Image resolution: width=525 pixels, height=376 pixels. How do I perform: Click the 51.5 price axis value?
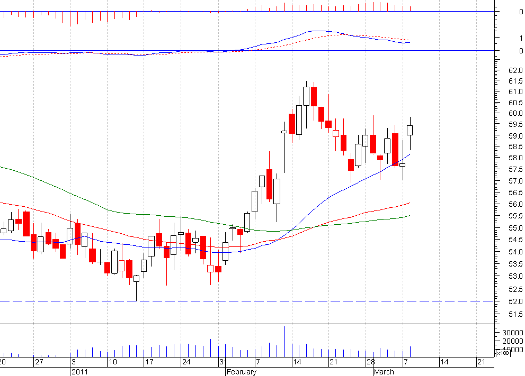point(515,314)
